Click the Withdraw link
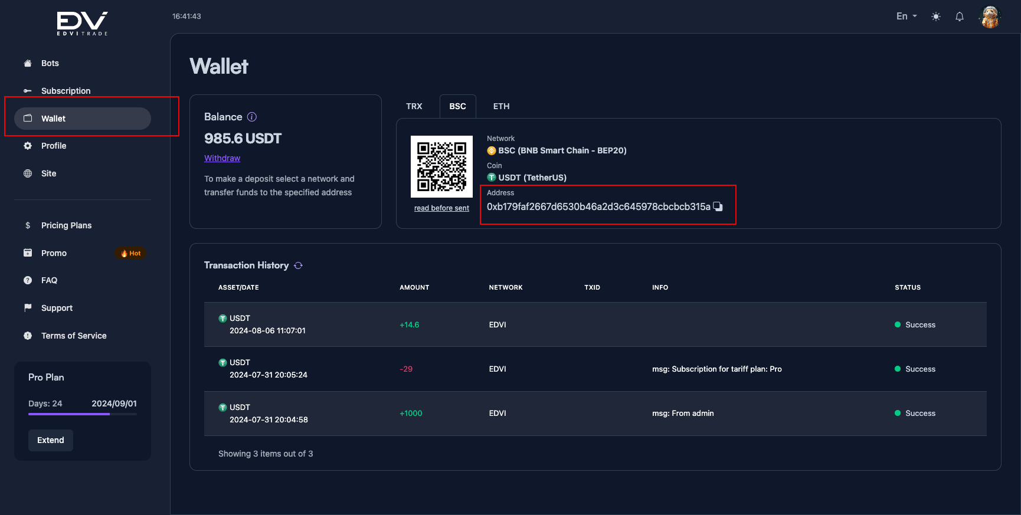This screenshot has width=1021, height=515. [x=222, y=158]
